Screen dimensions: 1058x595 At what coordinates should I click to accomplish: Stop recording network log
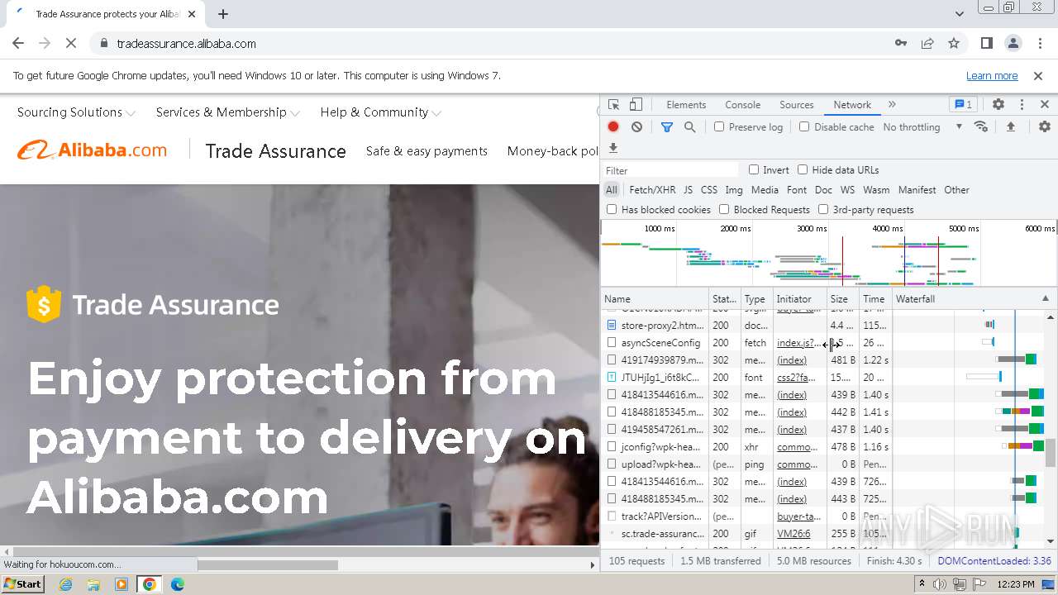613,126
